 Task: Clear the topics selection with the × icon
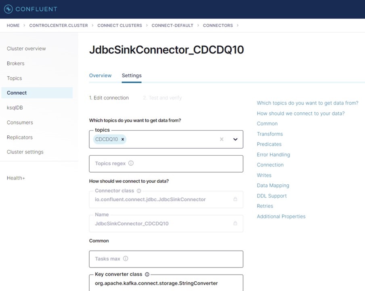(x=221, y=139)
